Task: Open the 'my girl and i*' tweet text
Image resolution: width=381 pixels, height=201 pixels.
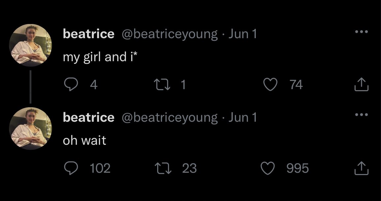Action: tap(100, 58)
